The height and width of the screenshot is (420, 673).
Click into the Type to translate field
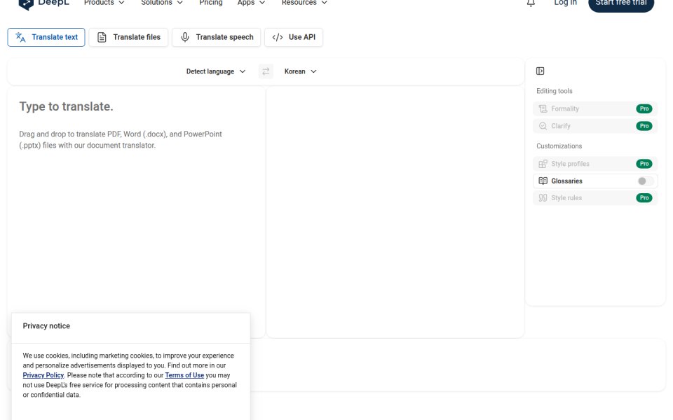tap(137, 212)
